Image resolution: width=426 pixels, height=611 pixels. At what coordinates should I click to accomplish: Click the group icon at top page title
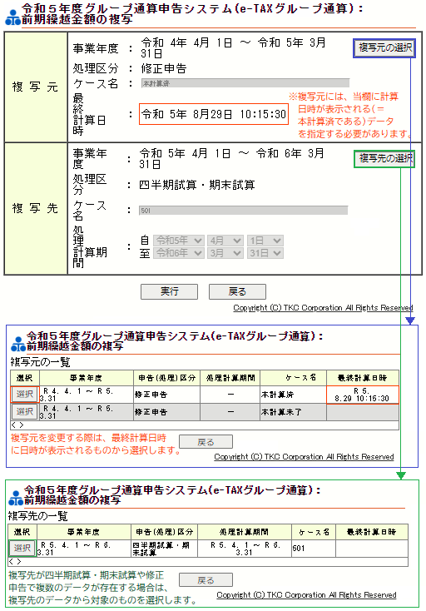tap(12, 18)
